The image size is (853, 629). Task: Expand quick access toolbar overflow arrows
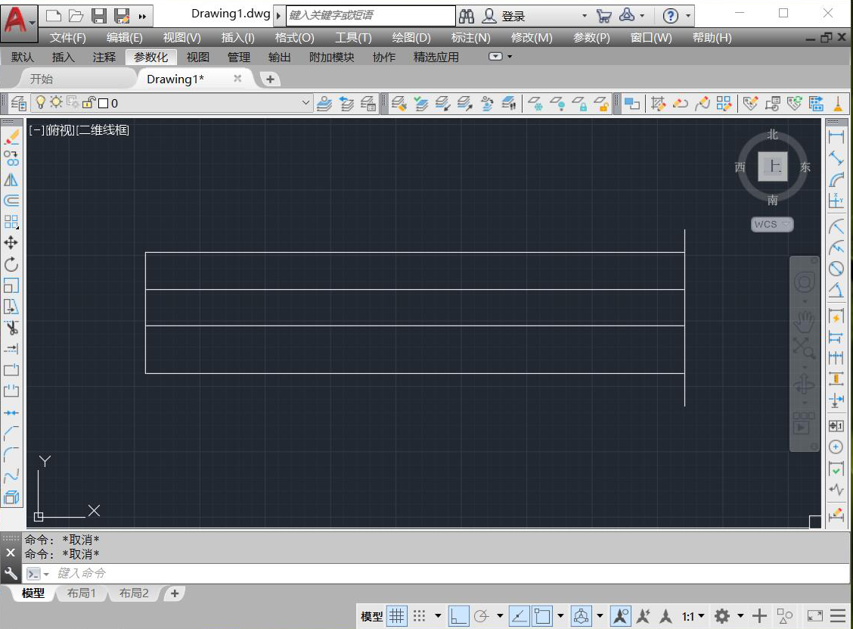coord(142,17)
